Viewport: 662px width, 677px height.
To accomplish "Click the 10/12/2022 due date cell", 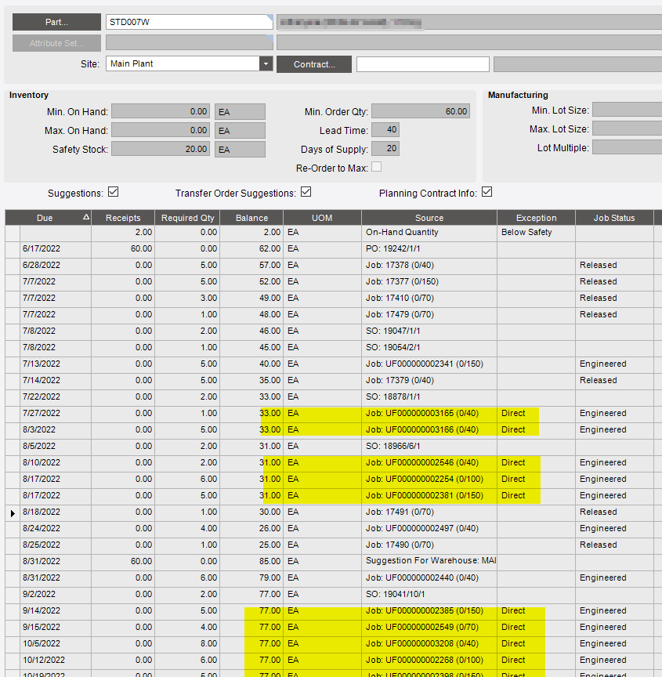I will pos(56,661).
